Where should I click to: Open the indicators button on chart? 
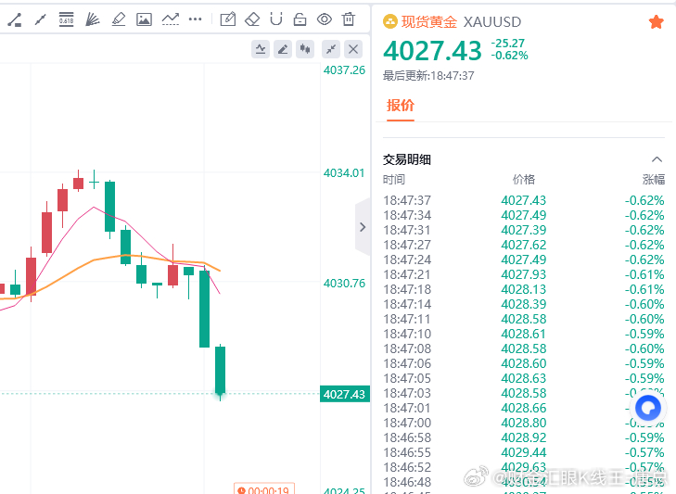pos(261,49)
